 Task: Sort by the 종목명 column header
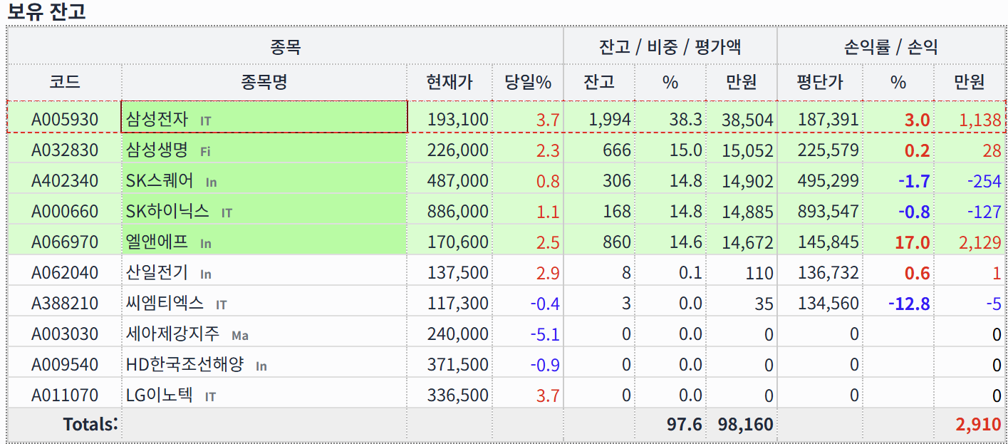pos(264,82)
